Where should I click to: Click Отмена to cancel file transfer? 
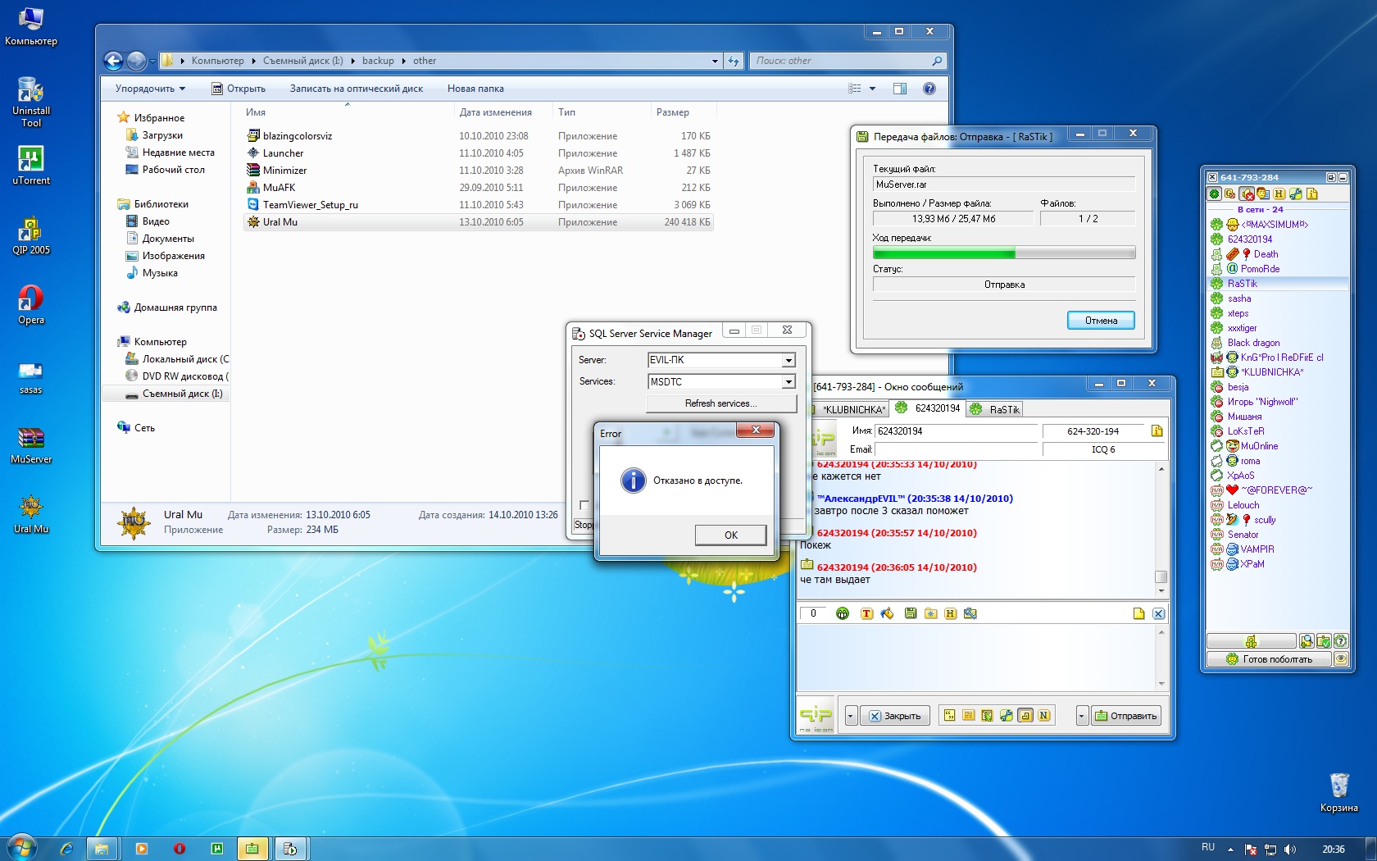pos(1101,321)
